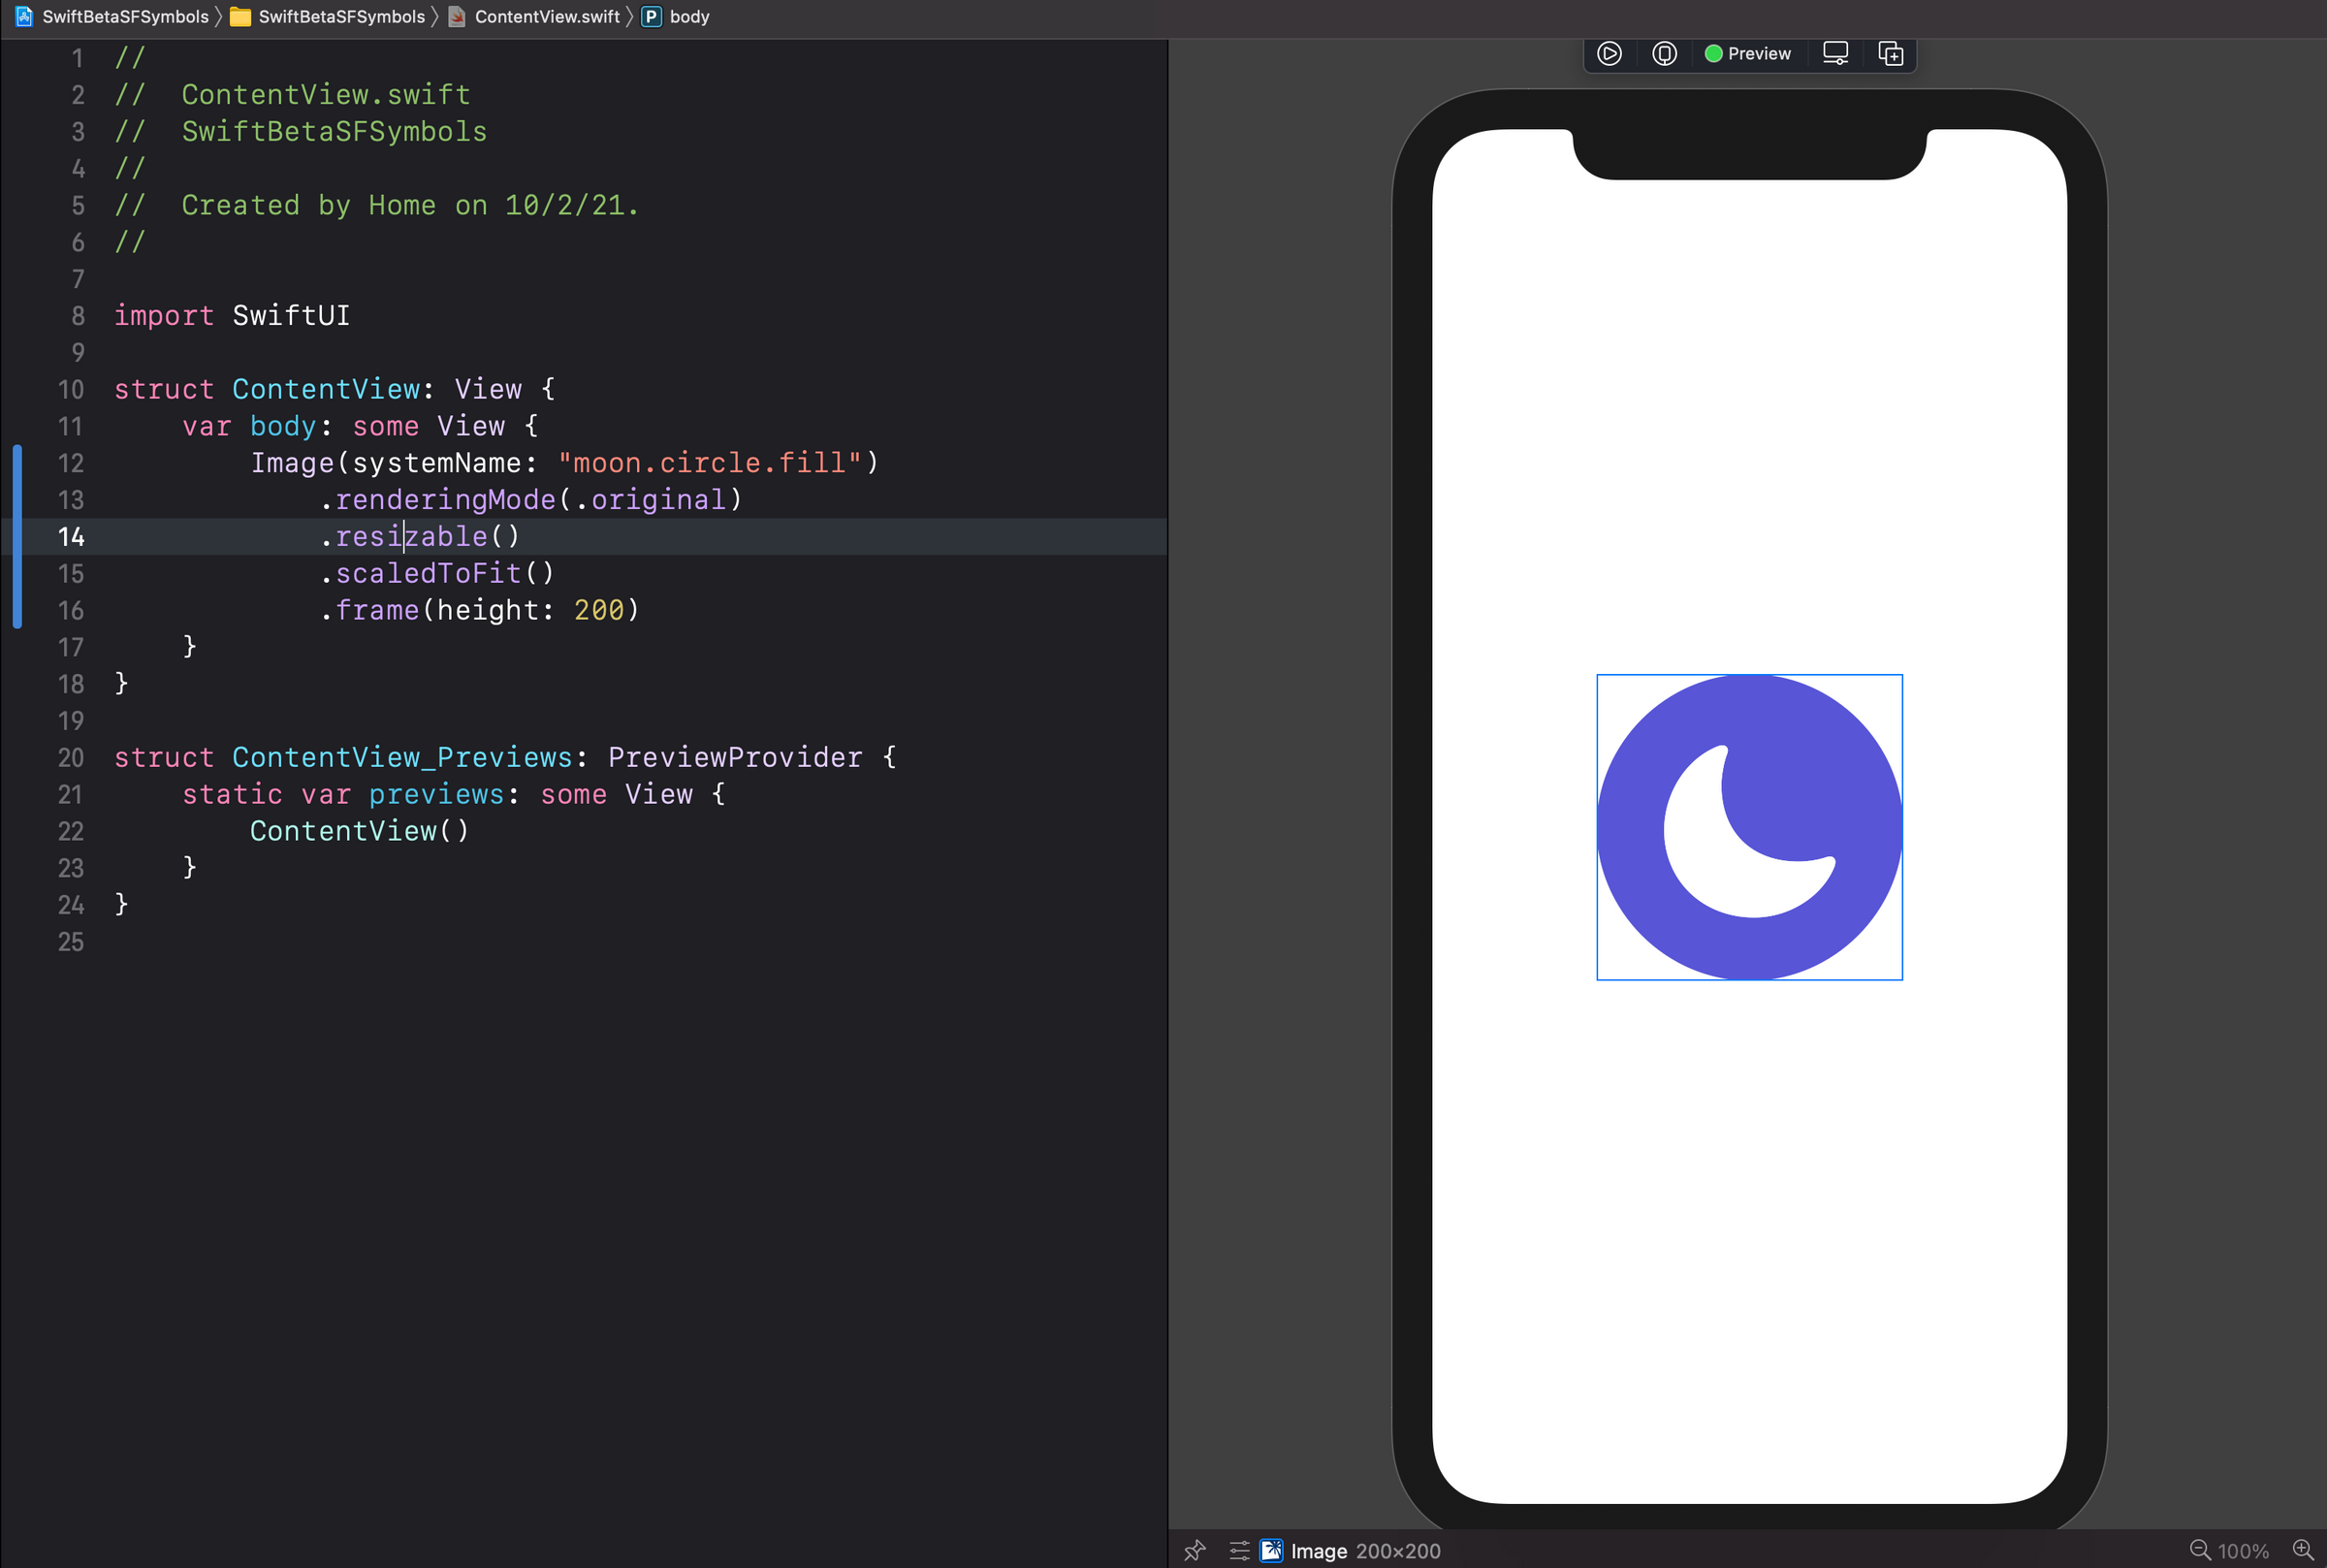This screenshot has width=2327, height=1568.
Task: Click the 100% zoom level text
Action: pos(2244,1550)
